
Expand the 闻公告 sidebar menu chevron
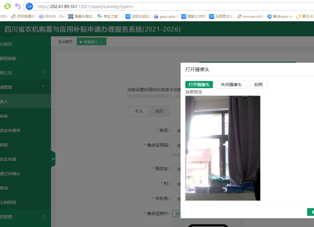43,72
